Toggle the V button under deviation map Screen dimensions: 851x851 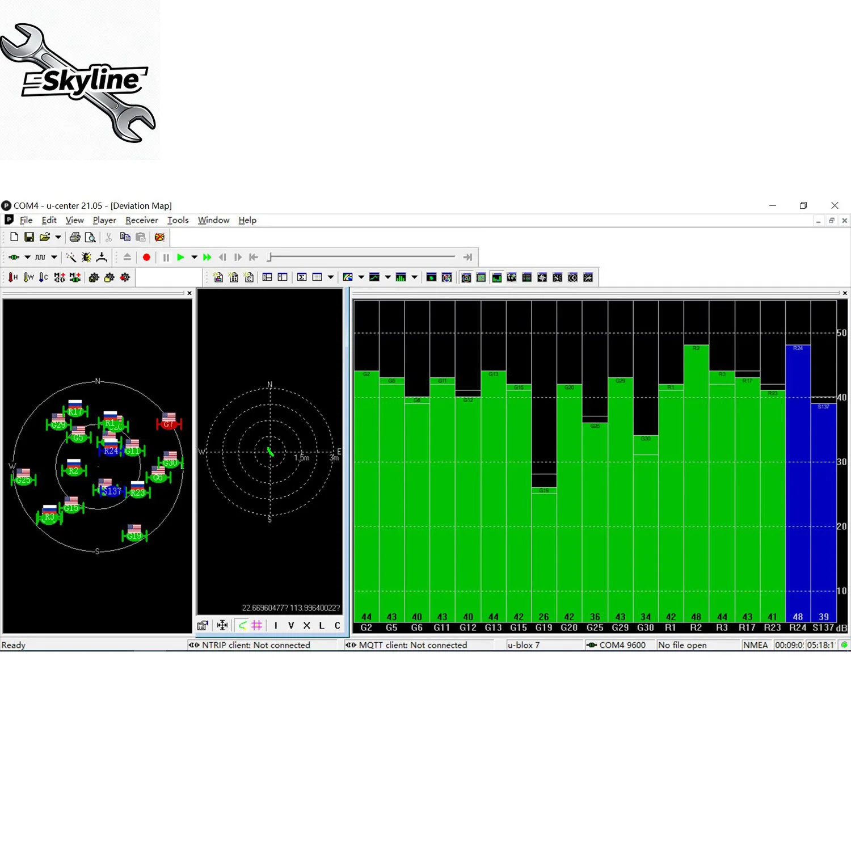pyautogui.click(x=291, y=625)
